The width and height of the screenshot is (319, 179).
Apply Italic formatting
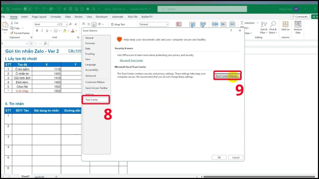(42, 31)
